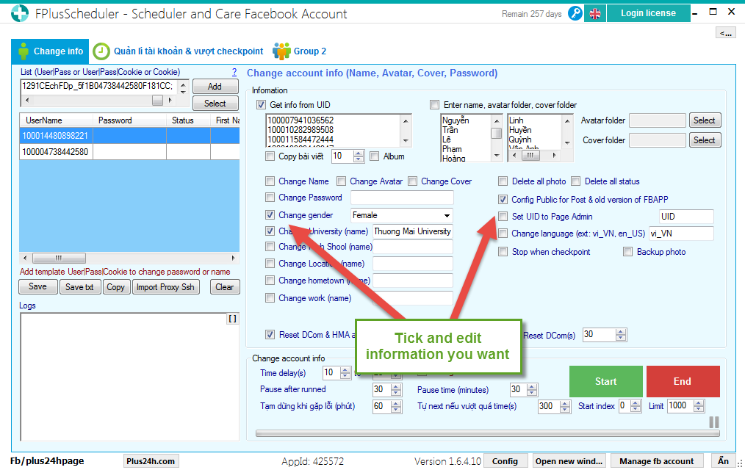745x470 pixels.
Task: Click the pause icon near progress bar
Action: click(x=713, y=422)
